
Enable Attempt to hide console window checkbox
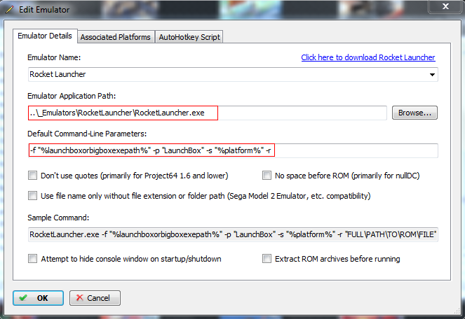tap(33, 259)
